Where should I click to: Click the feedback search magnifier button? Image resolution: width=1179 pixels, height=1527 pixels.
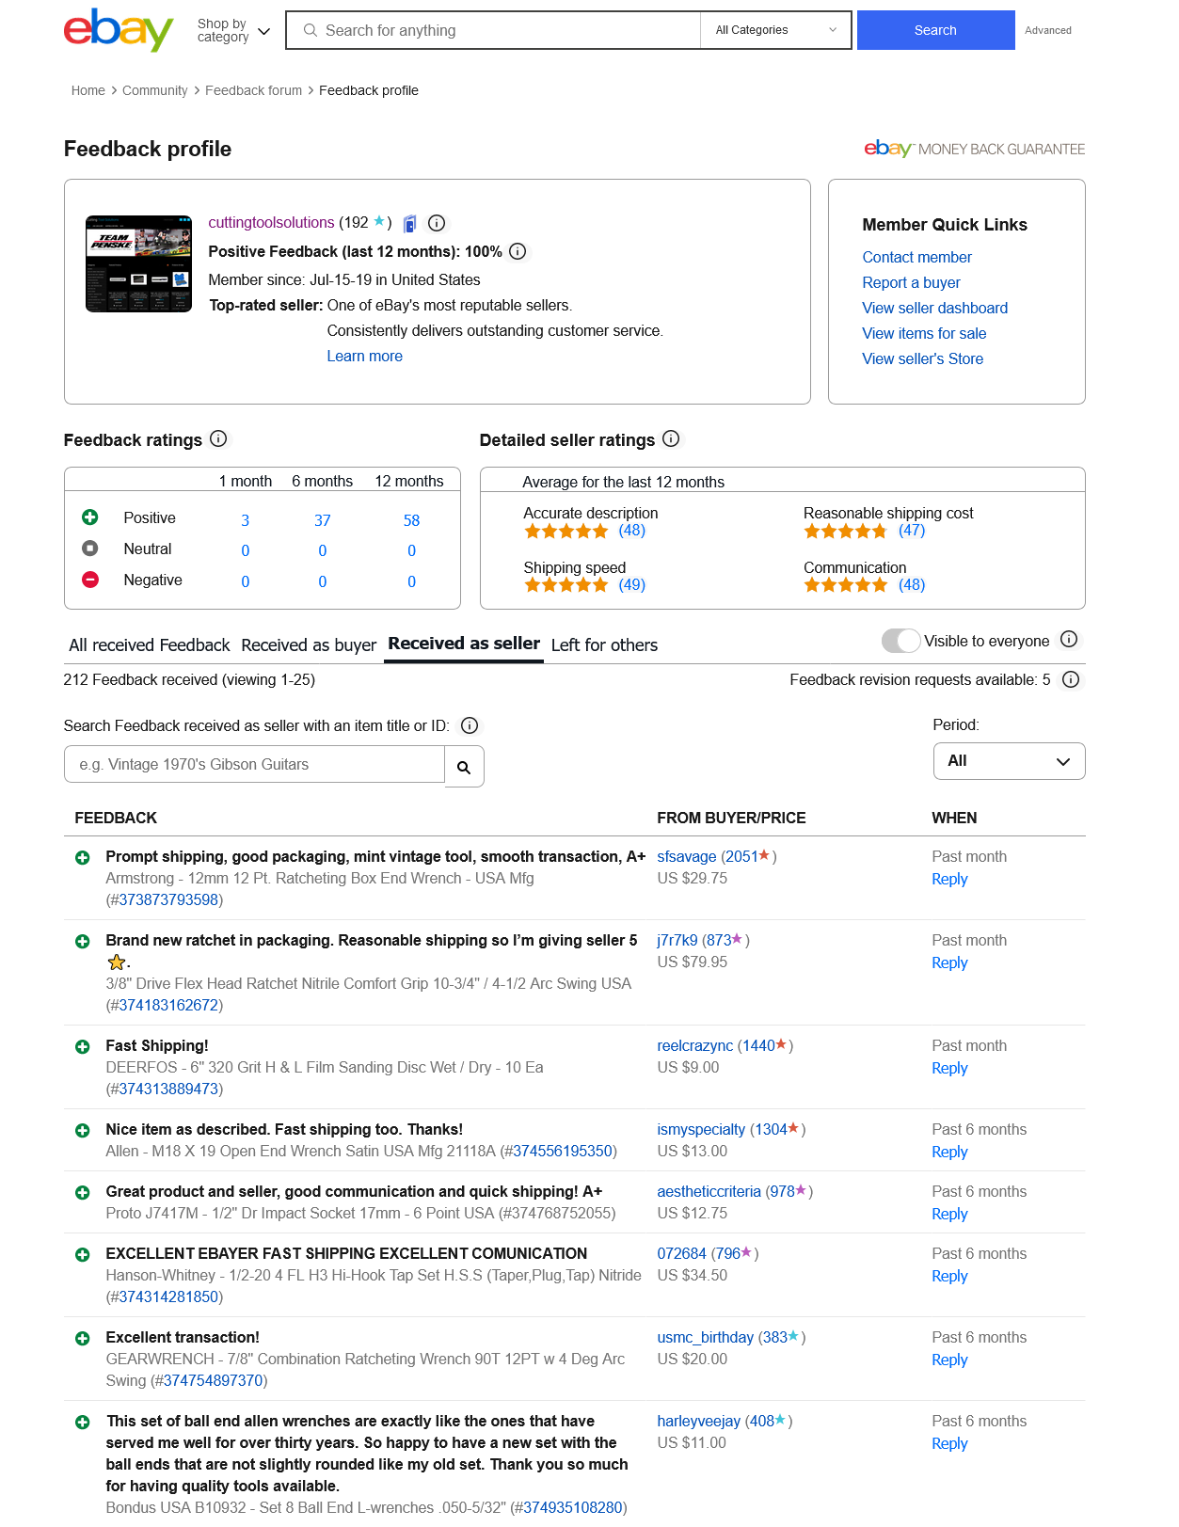click(464, 767)
